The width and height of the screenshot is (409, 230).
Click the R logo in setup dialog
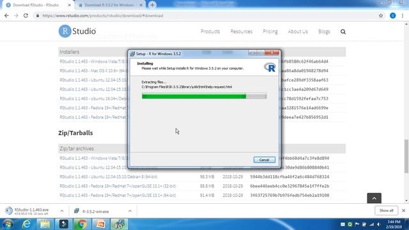tap(270, 67)
